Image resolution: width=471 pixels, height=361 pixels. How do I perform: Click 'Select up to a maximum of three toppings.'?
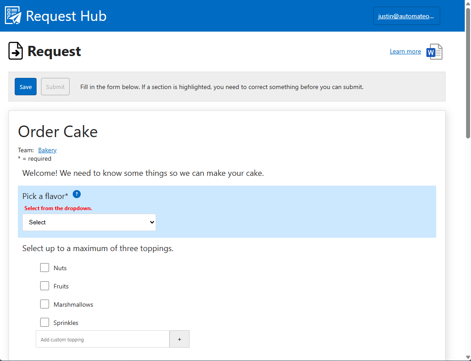pos(98,248)
